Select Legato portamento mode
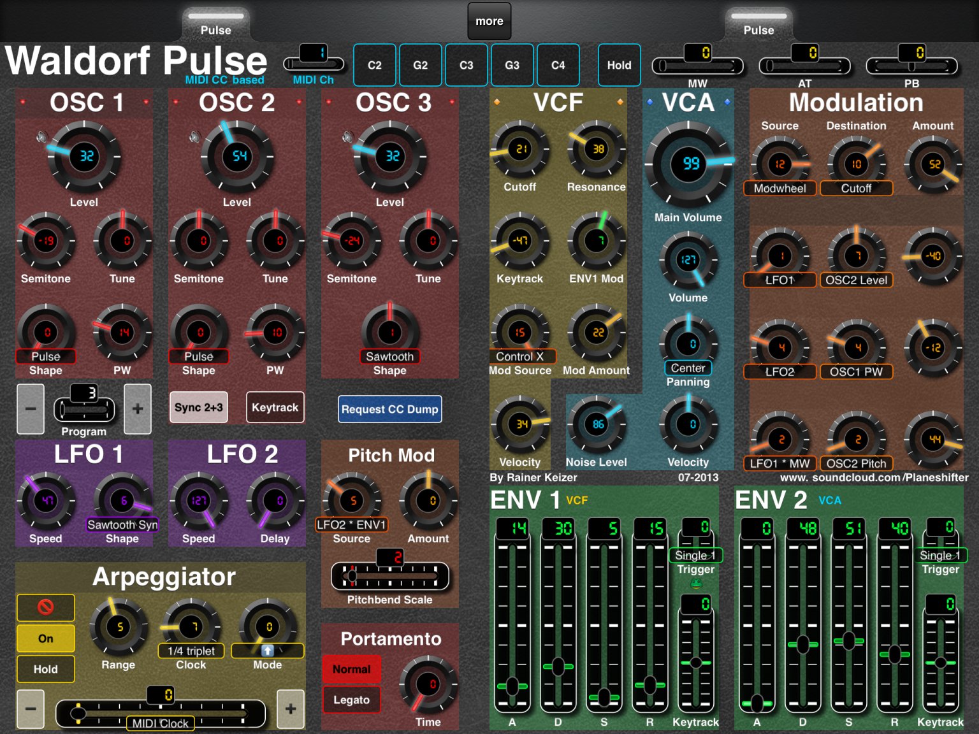This screenshot has height=734, width=979. click(351, 700)
